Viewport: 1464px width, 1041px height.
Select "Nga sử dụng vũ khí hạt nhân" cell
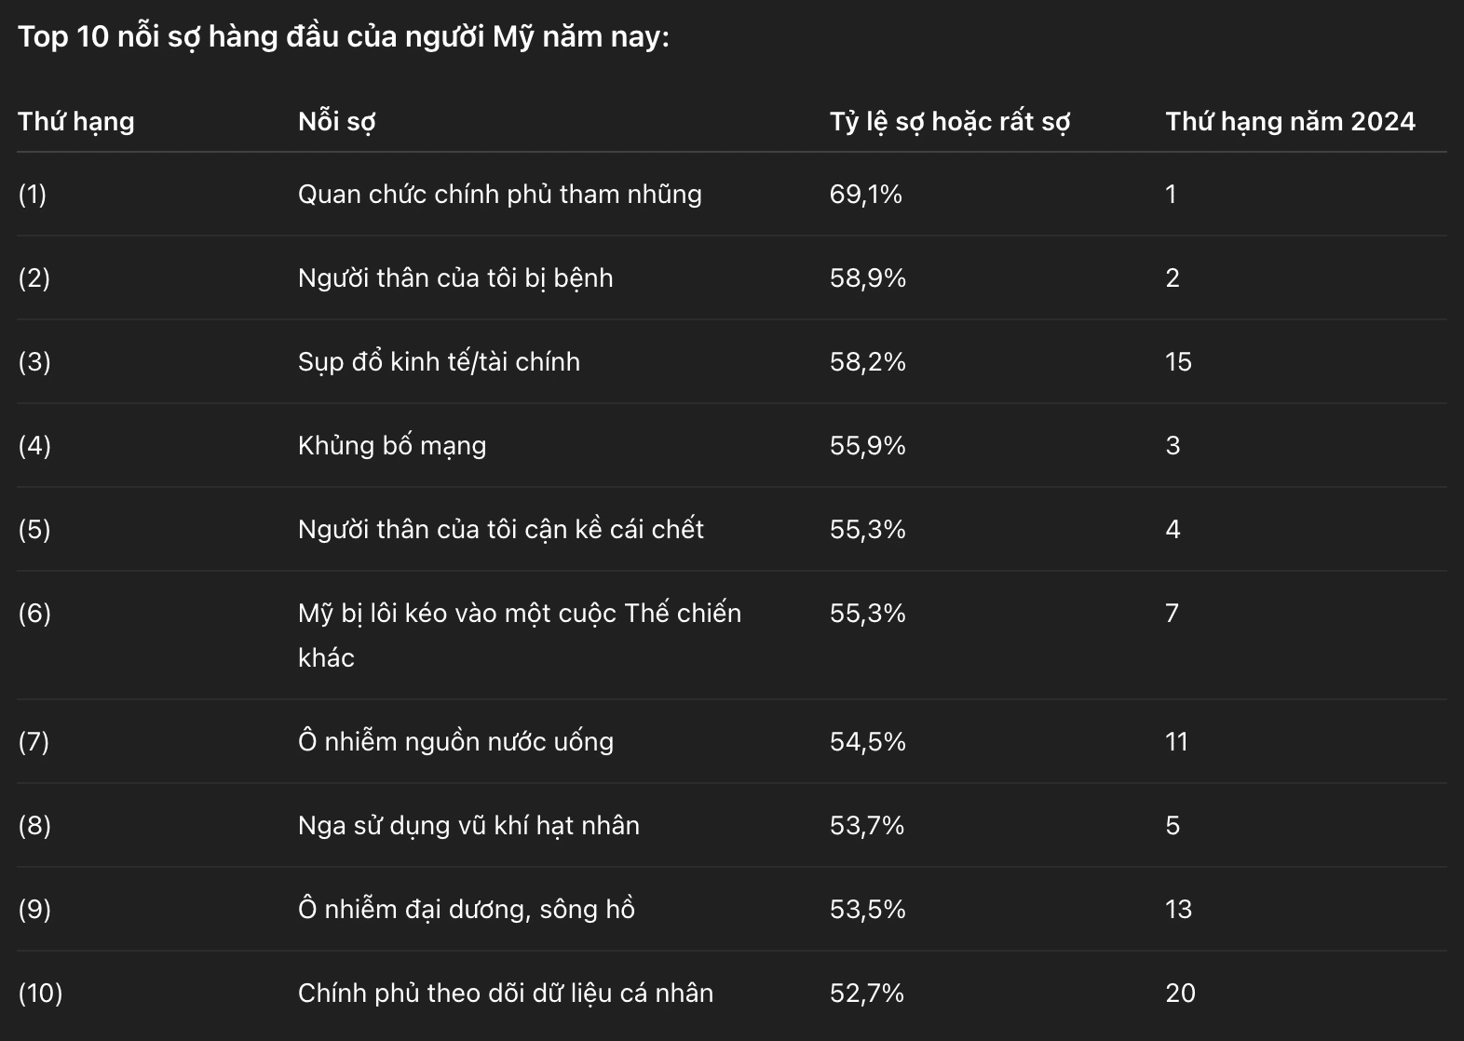468,825
